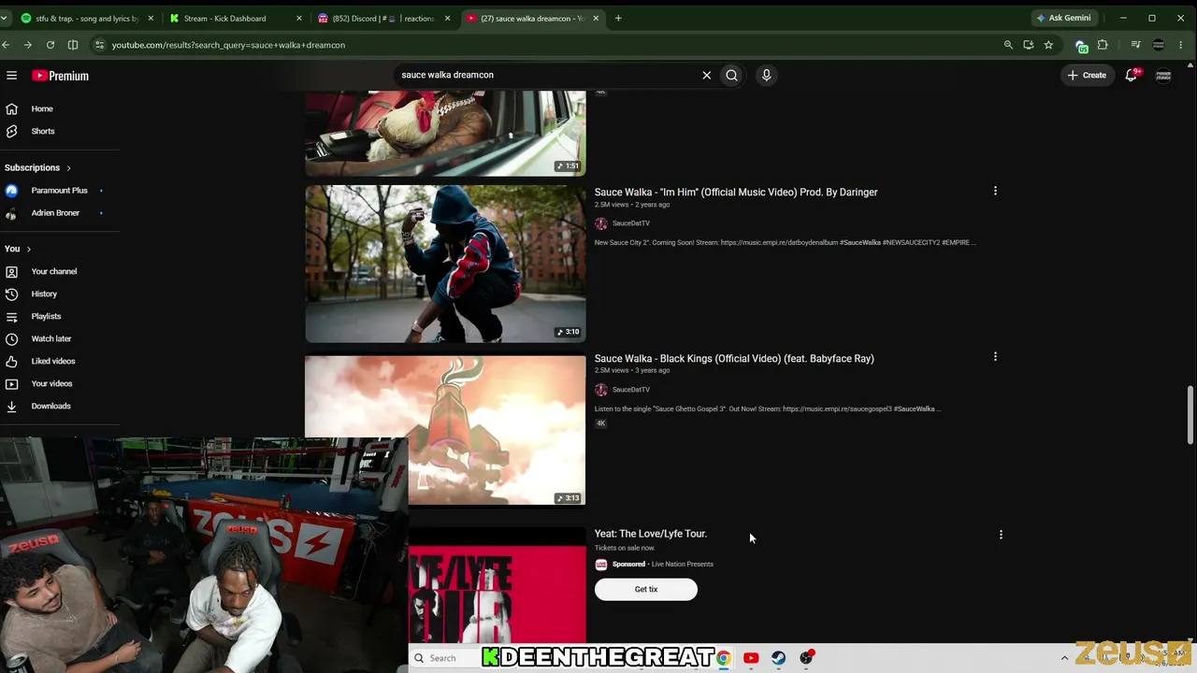The width and height of the screenshot is (1197, 673).
Task: Focus the YouTube search field
Action: click(x=547, y=75)
